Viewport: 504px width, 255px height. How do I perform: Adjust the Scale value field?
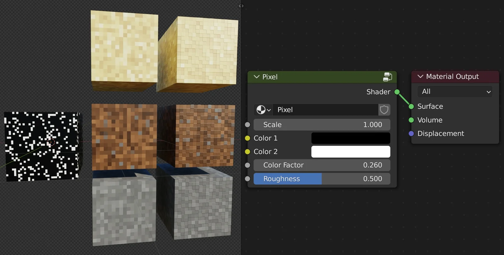tap(322, 125)
